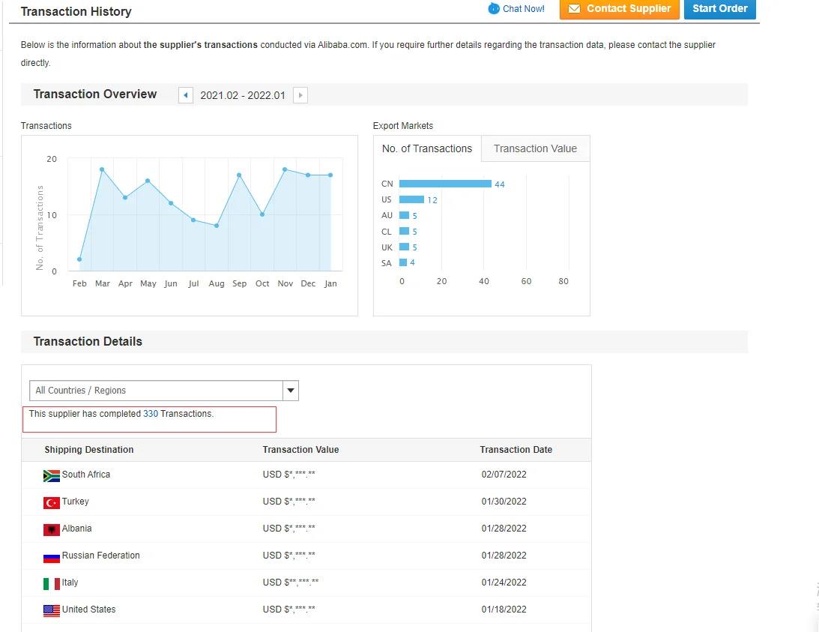Go to previous date range arrow
The height and width of the screenshot is (632, 819).
(186, 95)
